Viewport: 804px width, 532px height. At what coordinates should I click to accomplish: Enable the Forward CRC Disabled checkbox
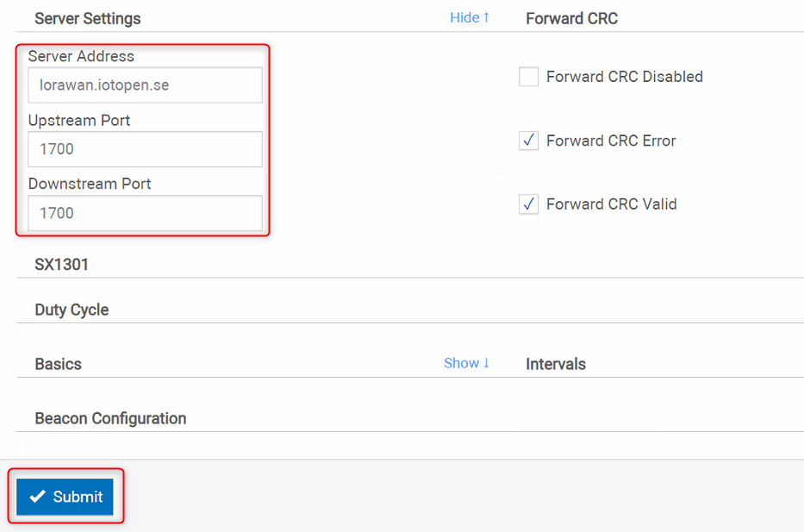click(528, 77)
